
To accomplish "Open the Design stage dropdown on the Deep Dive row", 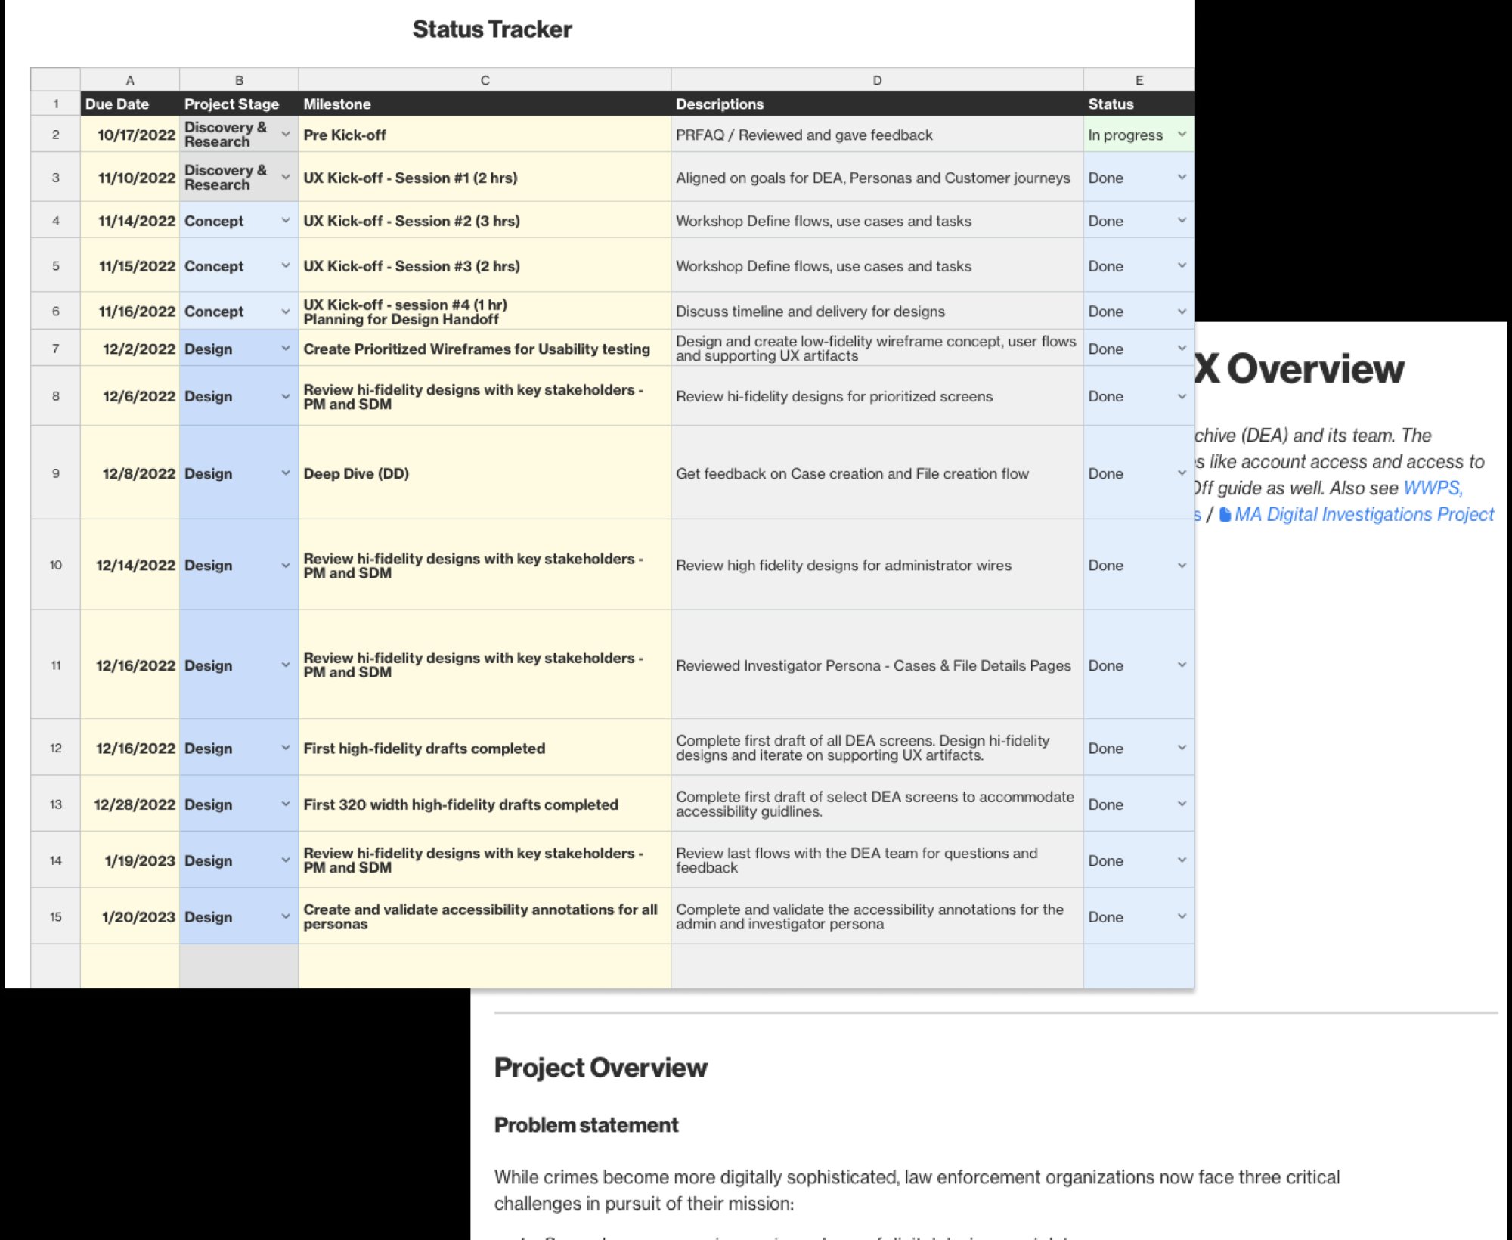I will 285,473.
